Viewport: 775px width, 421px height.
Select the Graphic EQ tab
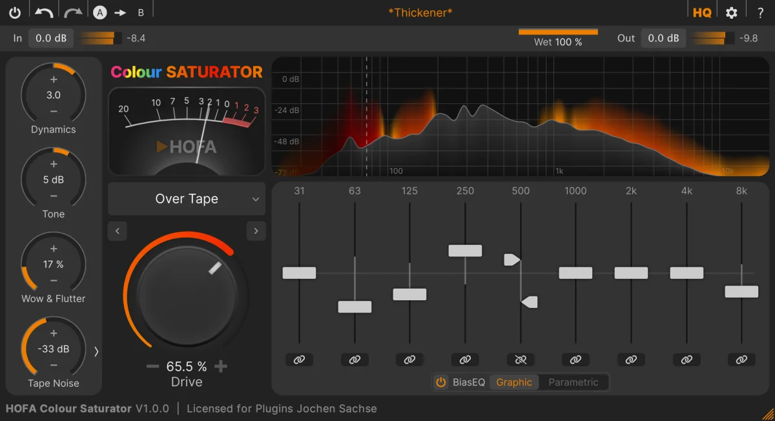click(514, 382)
